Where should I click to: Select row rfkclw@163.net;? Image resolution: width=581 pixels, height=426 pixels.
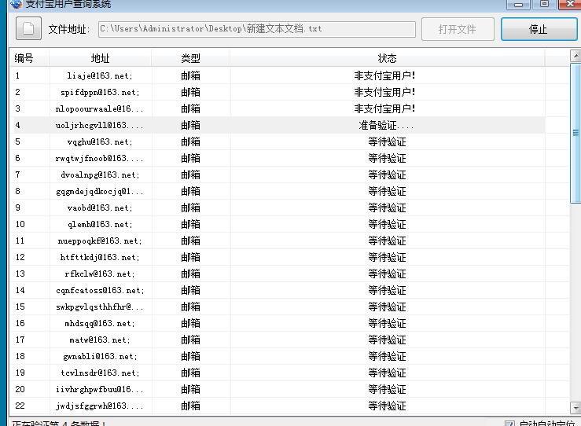278,274
